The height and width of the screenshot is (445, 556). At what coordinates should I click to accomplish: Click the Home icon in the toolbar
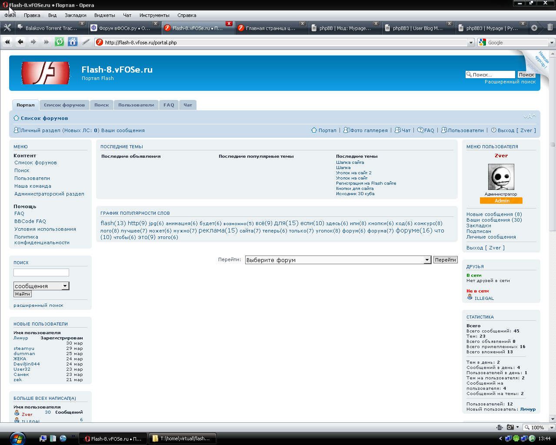point(73,42)
